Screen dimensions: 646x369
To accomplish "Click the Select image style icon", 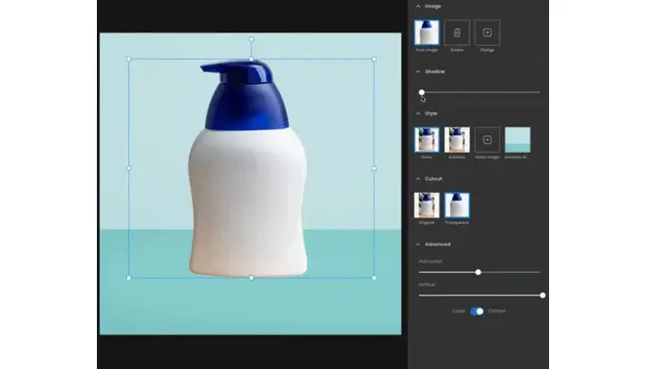I will [x=487, y=140].
